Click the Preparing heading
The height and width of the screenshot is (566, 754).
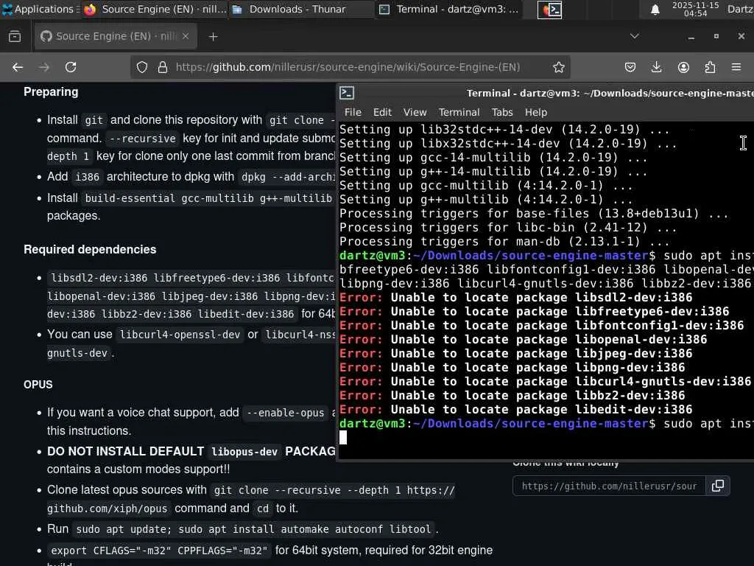pyautogui.click(x=51, y=92)
